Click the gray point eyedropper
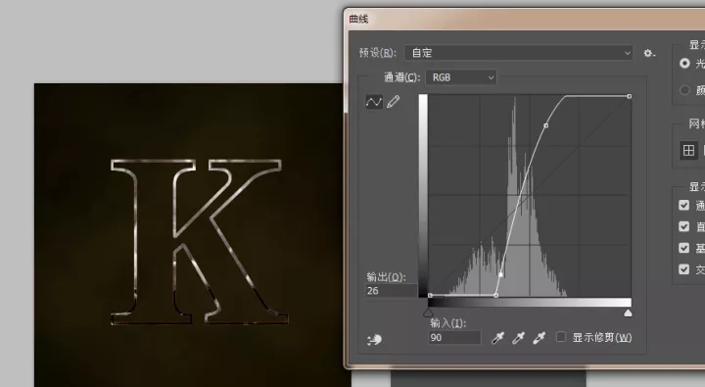This screenshot has height=387, width=705. tap(518, 337)
